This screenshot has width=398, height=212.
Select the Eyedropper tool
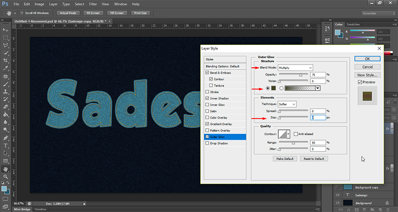pyautogui.click(x=5, y=68)
